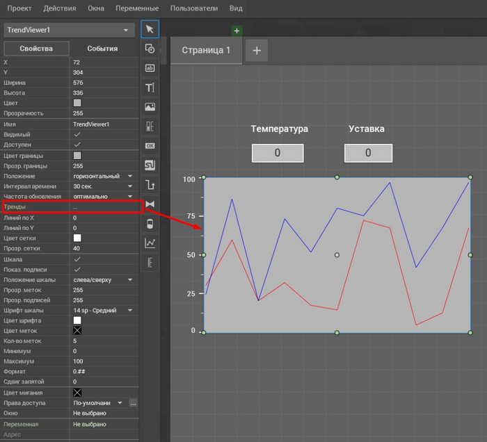Select the trend chart tool
Viewport: 487px width, 442px height.
[x=150, y=243]
